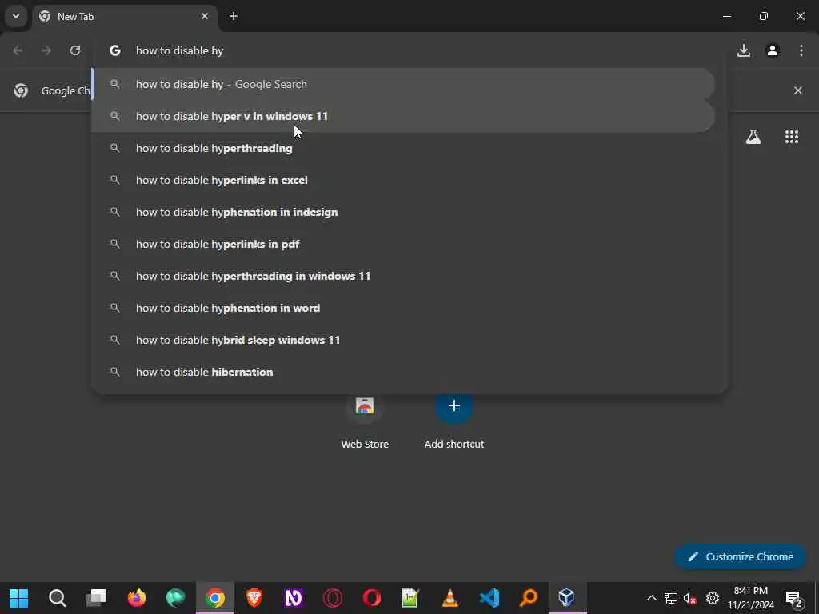Show hidden system tray icons
The width and height of the screenshot is (819, 614).
(x=651, y=598)
